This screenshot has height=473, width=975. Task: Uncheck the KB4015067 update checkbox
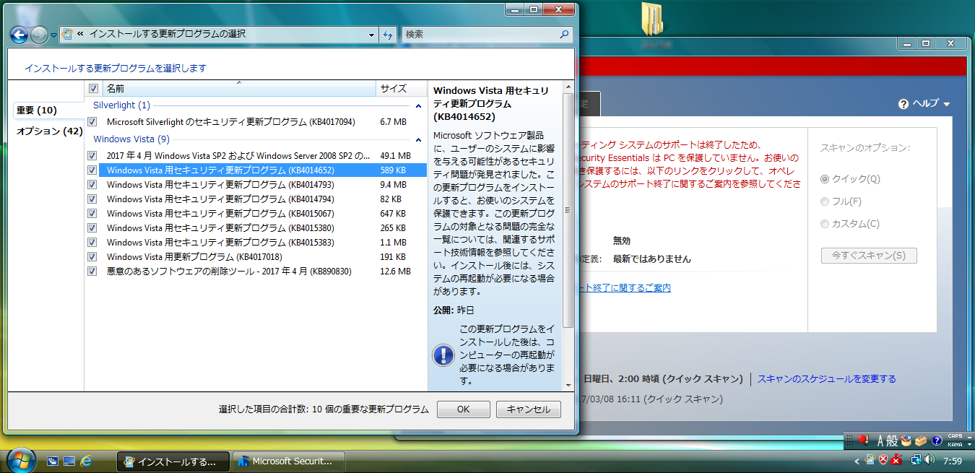tap(92, 213)
